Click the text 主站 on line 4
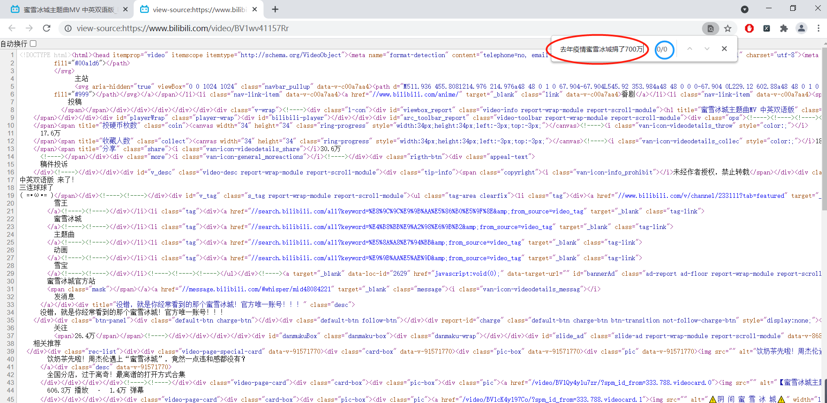 click(x=82, y=78)
